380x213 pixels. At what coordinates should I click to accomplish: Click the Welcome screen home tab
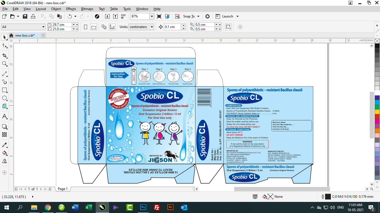pyautogui.click(x=11, y=35)
